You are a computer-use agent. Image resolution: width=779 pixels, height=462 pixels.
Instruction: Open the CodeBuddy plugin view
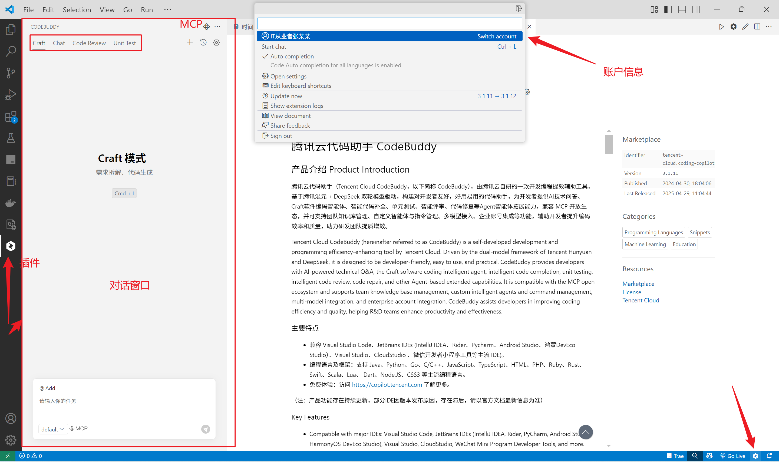pyautogui.click(x=11, y=246)
